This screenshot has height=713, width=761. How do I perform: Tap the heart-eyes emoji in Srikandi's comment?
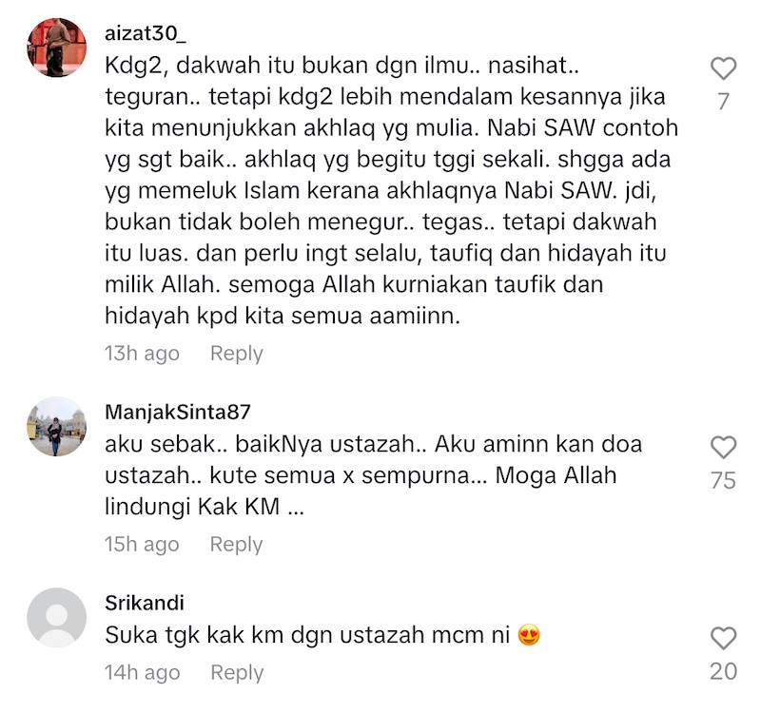pyautogui.click(x=529, y=635)
